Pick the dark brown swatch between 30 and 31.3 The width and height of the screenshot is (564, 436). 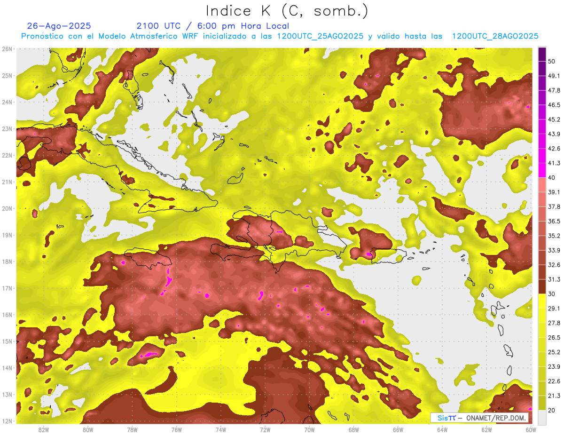coord(542,287)
